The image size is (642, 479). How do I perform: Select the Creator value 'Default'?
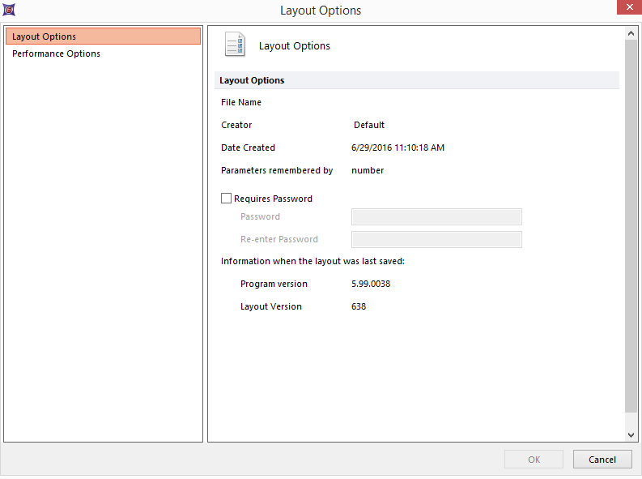369,125
